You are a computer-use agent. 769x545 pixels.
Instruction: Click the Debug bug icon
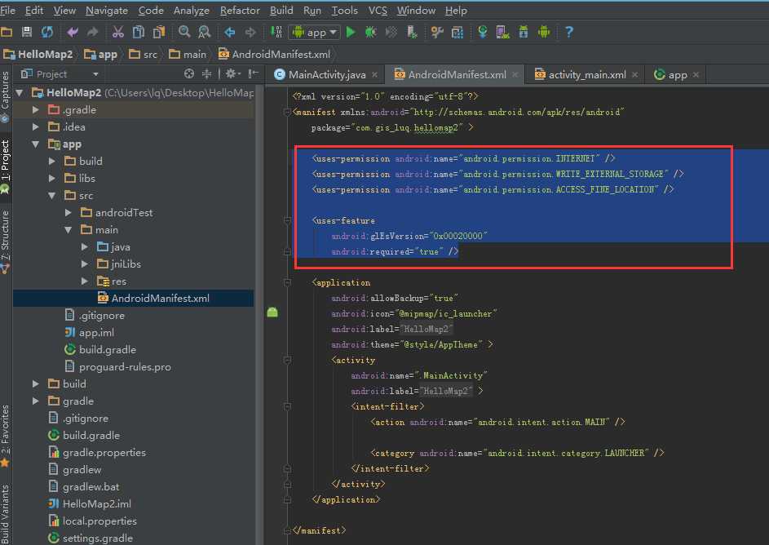tap(371, 32)
